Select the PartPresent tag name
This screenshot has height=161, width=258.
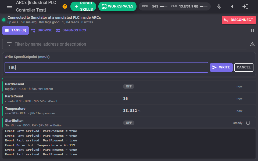(x=15, y=84)
